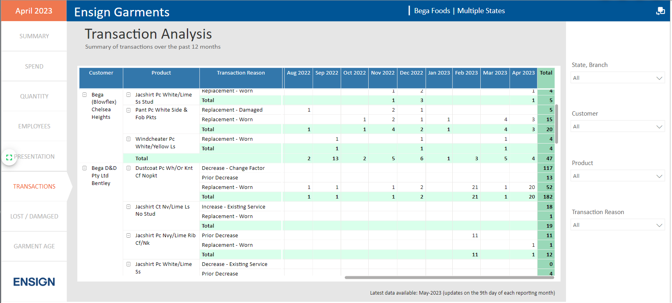Click the table's vertical scrollbar
This screenshot has height=303, width=672.
pos(556,124)
